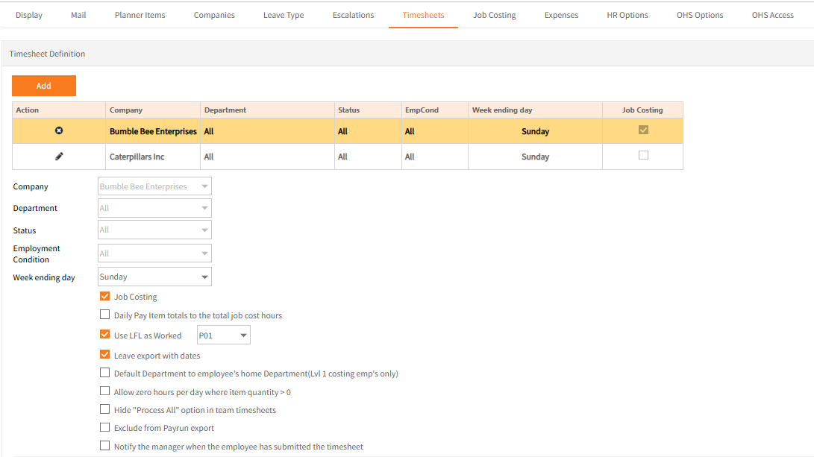Switch to the Job Costing tab
The height and width of the screenshot is (457, 814).
[494, 15]
